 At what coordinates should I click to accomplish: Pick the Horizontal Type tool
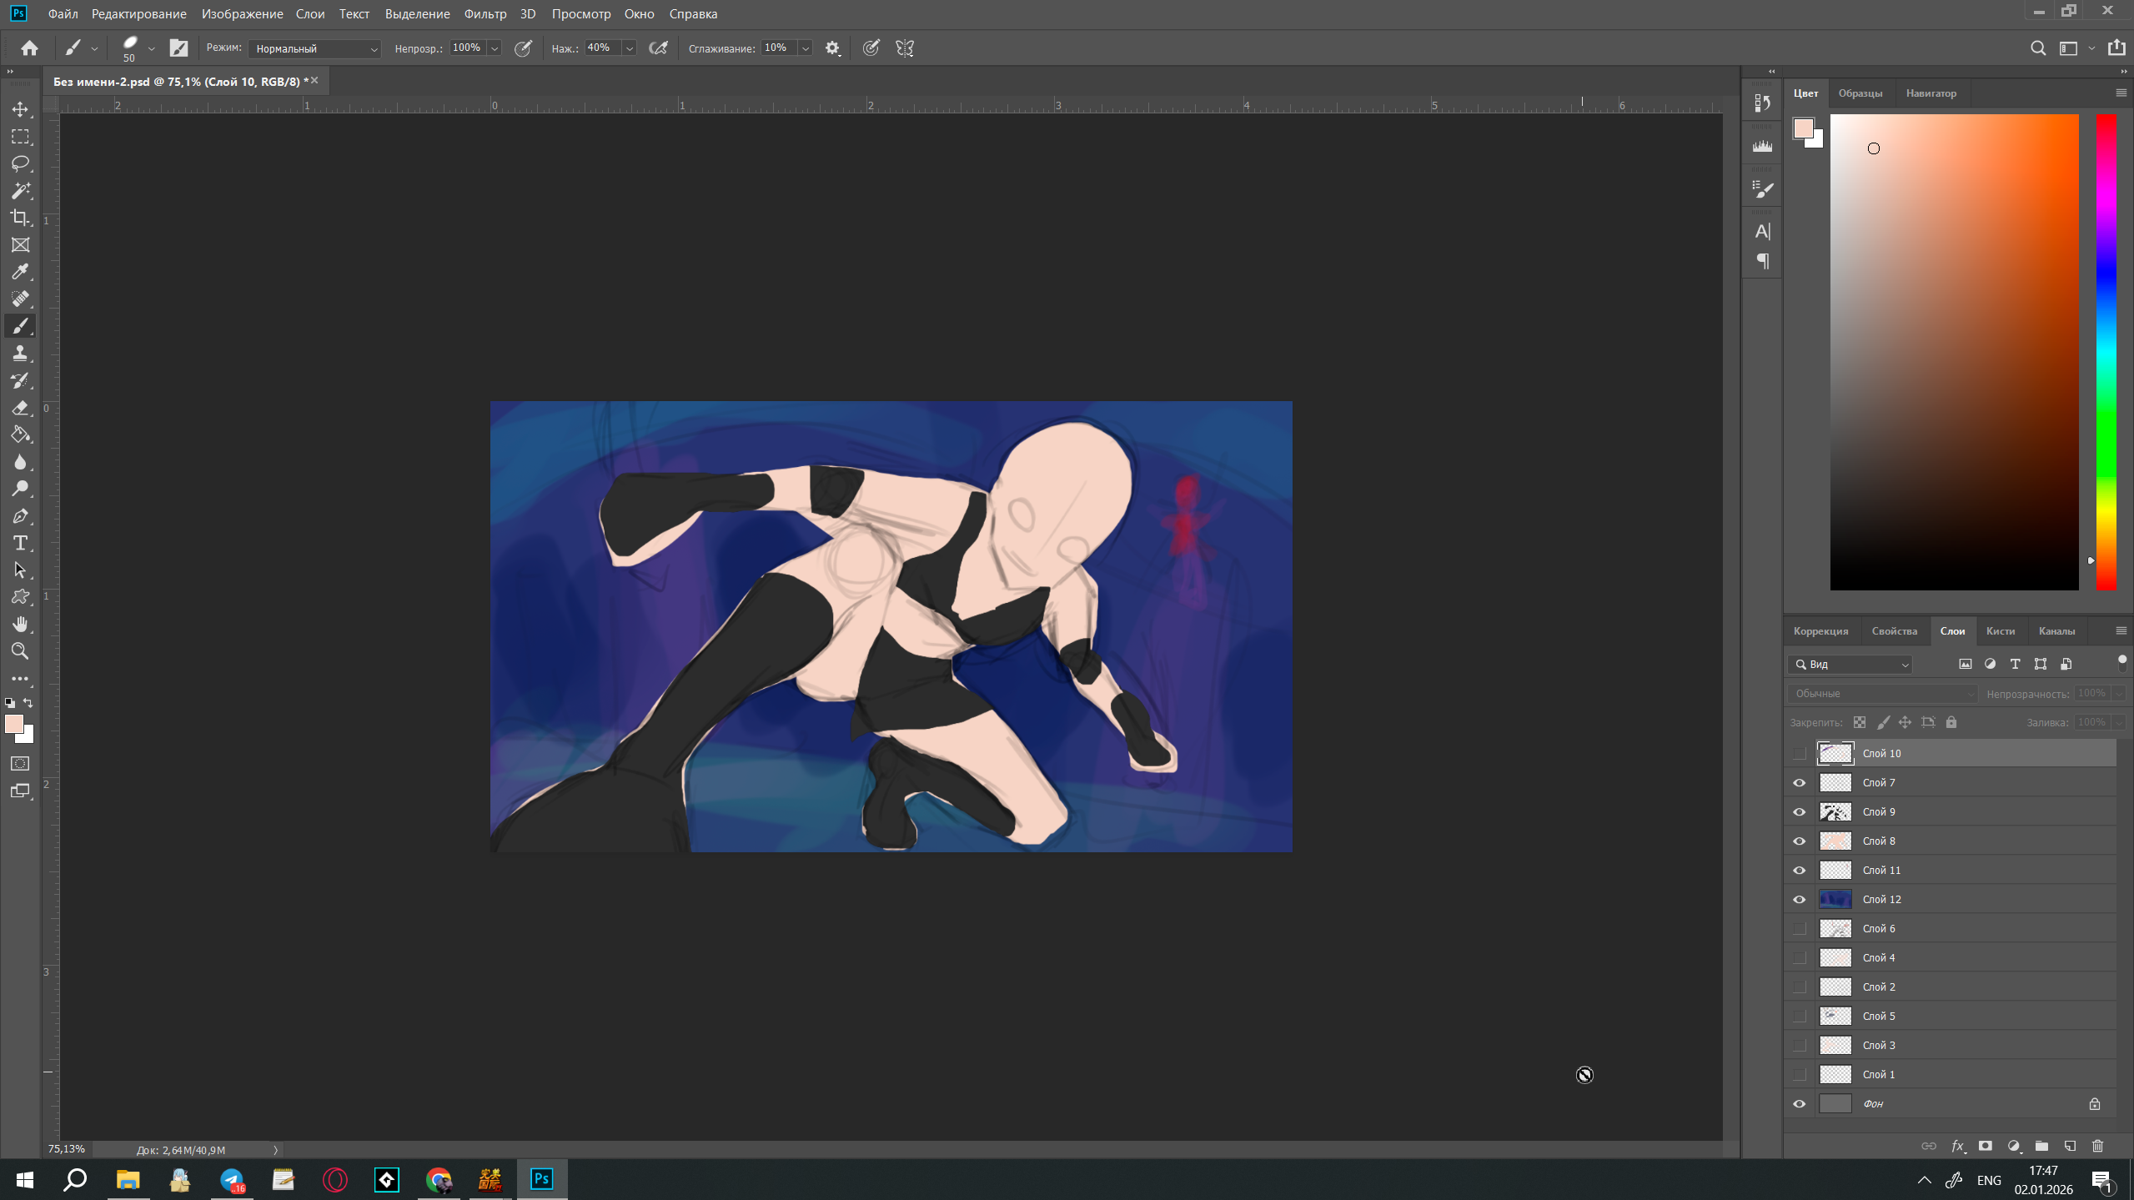point(21,544)
